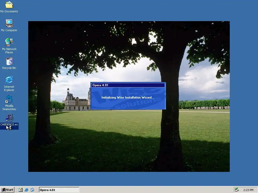Click the system tray network icon
Image resolution: width=258 pixels, height=193 pixels.
click(237, 190)
